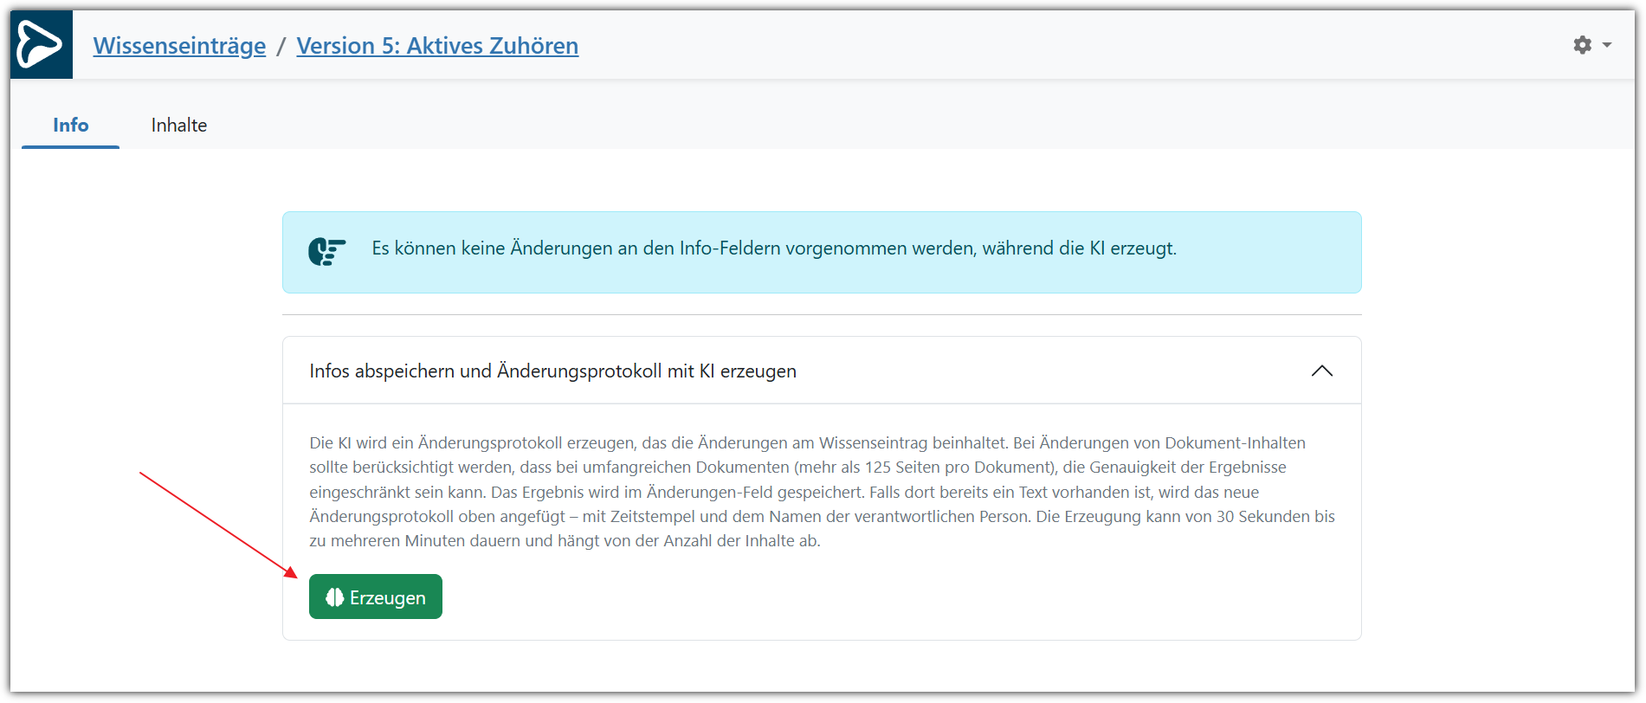Click the brain icon on the Erzeugen button
This screenshot has width=1646, height=703.
[334, 597]
